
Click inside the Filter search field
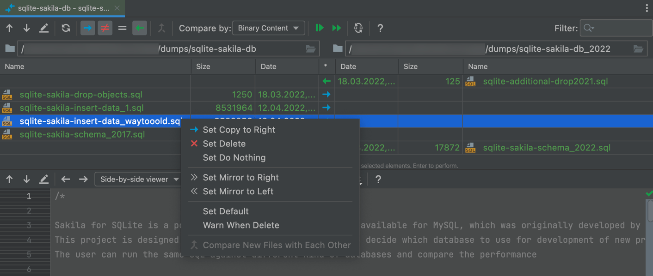pyautogui.click(x=616, y=28)
